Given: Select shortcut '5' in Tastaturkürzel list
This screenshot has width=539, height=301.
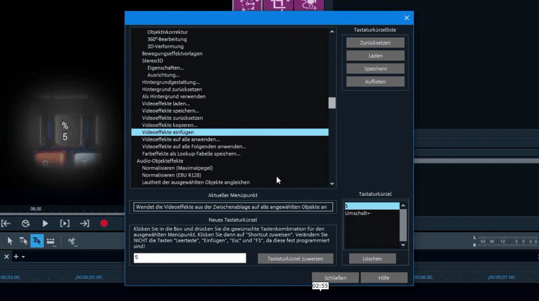Looking at the screenshot, I should pyautogui.click(x=372, y=206).
